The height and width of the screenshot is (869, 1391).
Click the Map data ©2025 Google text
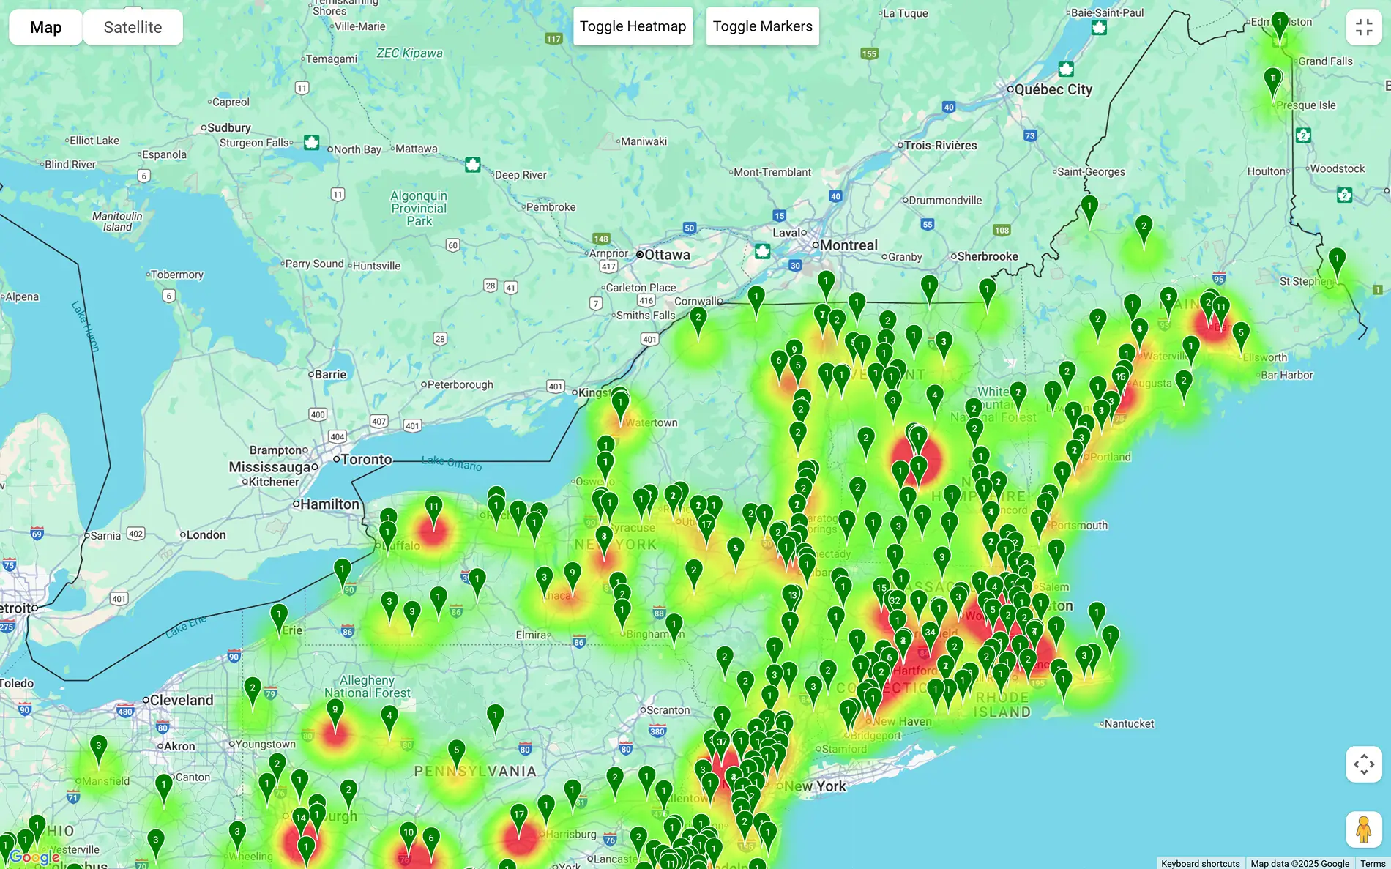point(1299,863)
